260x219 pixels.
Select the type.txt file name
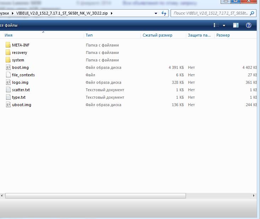click(18, 97)
